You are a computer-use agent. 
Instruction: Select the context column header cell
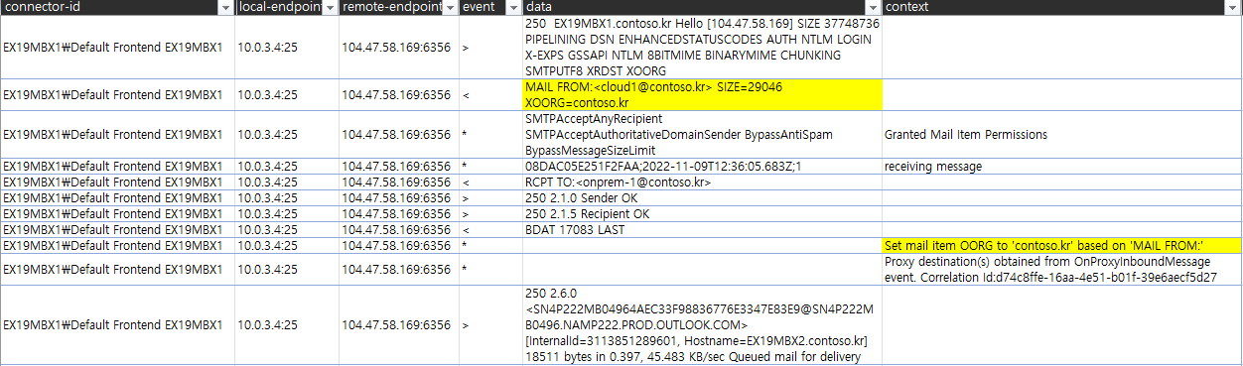[x=1061, y=8]
